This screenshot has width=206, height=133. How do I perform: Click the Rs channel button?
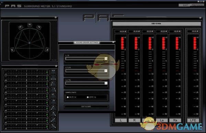click(x=175, y=120)
